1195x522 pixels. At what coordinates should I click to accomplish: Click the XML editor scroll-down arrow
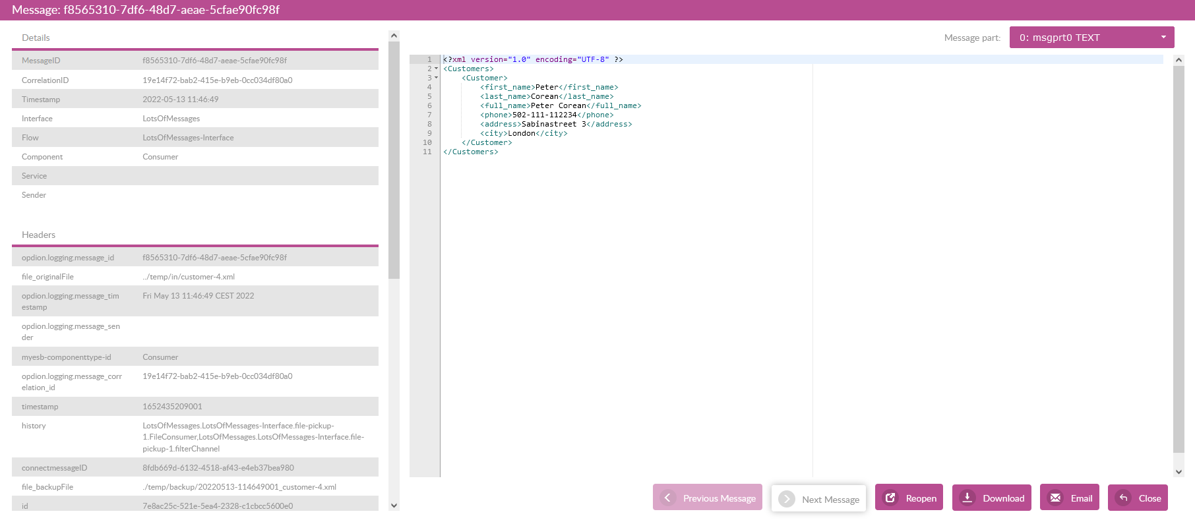[x=1179, y=471]
